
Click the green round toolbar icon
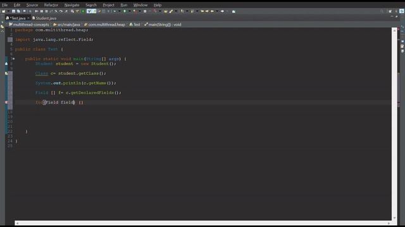[83, 11]
